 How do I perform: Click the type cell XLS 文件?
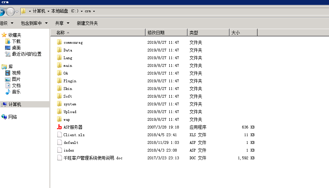pyautogui.click(x=198, y=135)
